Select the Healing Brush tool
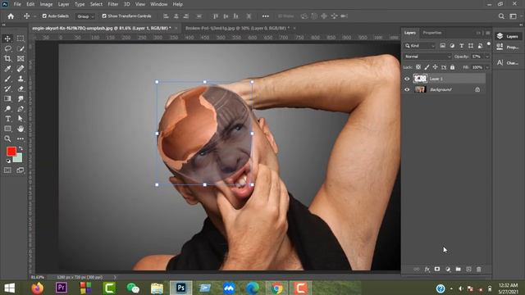The image size is (525, 295). [21, 69]
